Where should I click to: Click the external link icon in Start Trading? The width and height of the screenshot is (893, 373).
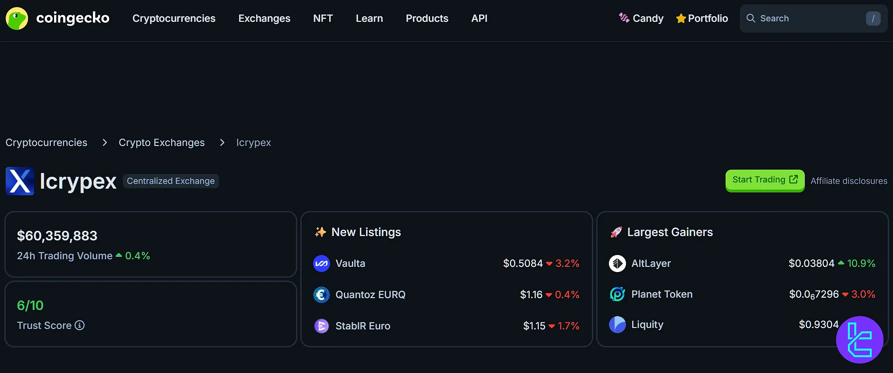[x=793, y=180]
